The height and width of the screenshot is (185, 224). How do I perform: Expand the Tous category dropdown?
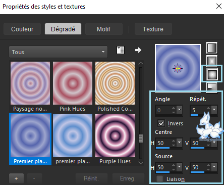click(x=58, y=52)
